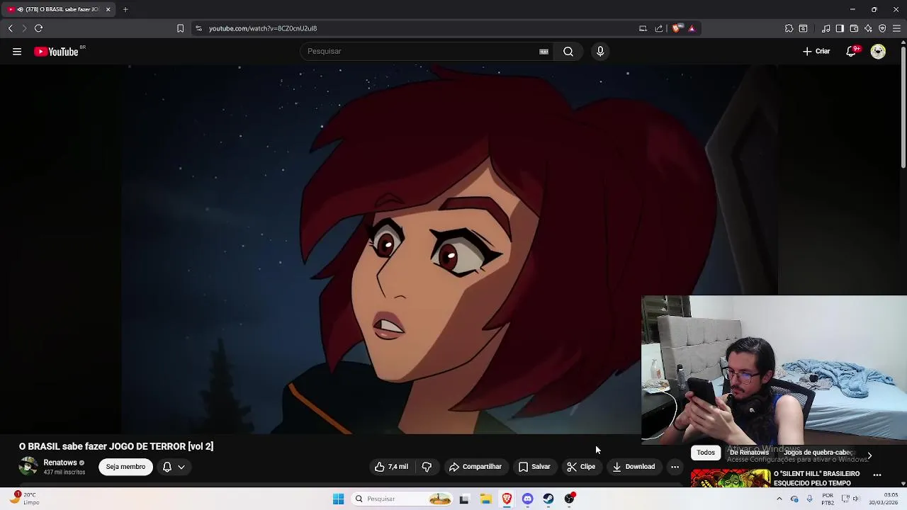Toggle the channel notification bell

[167, 467]
